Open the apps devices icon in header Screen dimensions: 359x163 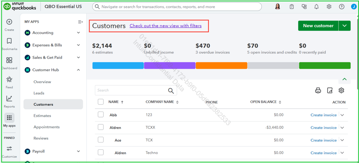point(304,6)
